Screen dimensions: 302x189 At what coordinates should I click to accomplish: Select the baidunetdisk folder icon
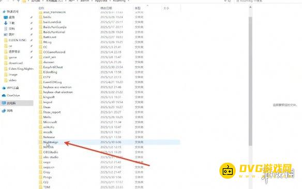(40, 22)
